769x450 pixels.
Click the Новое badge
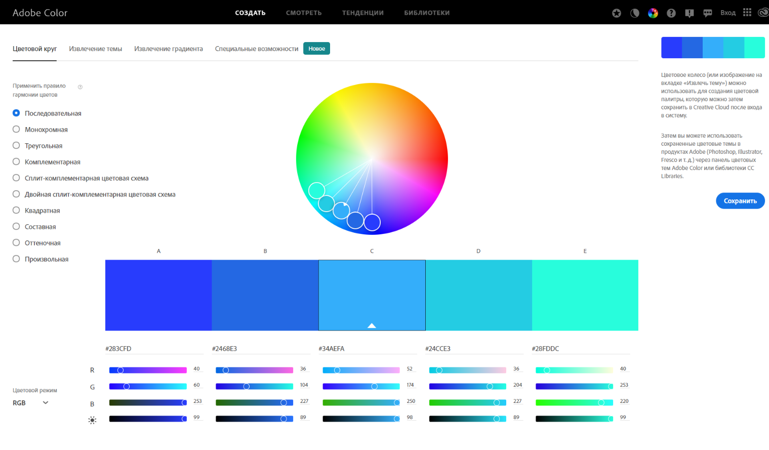[316, 49]
